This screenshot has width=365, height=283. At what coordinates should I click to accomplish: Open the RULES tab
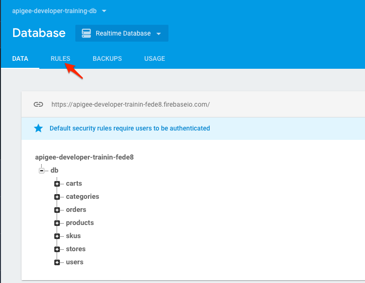click(x=60, y=58)
